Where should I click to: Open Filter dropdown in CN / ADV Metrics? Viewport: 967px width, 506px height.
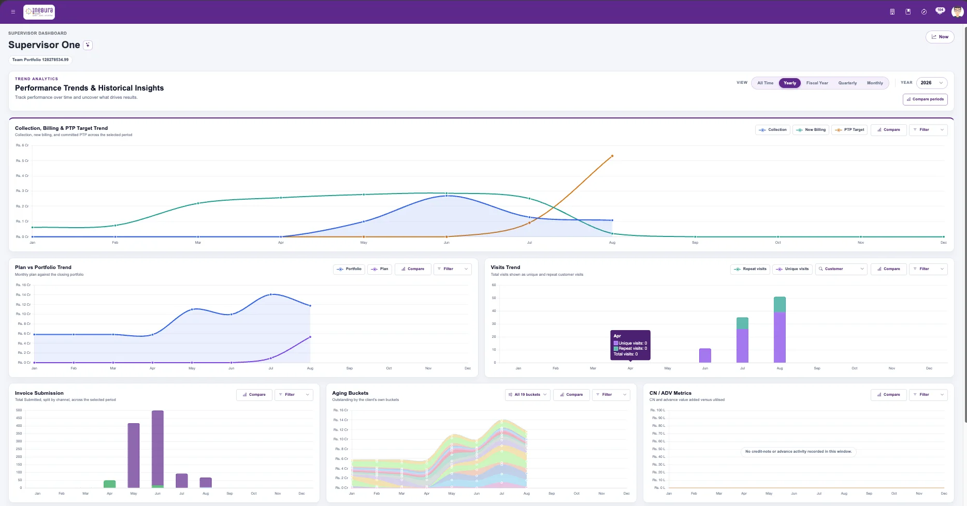pos(928,395)
